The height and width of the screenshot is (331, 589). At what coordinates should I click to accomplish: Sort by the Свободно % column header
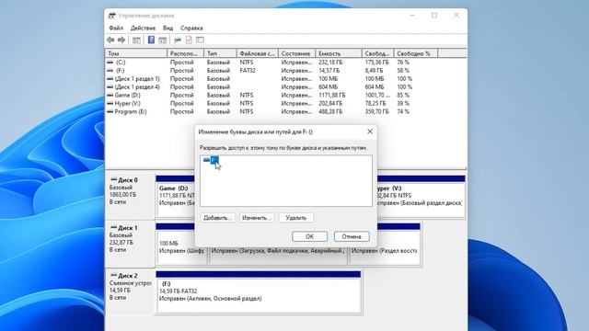coord(415,53)
